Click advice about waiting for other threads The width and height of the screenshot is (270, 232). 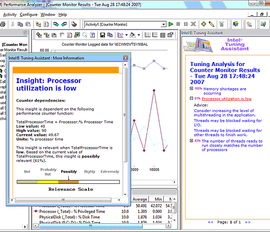(228, 133)
